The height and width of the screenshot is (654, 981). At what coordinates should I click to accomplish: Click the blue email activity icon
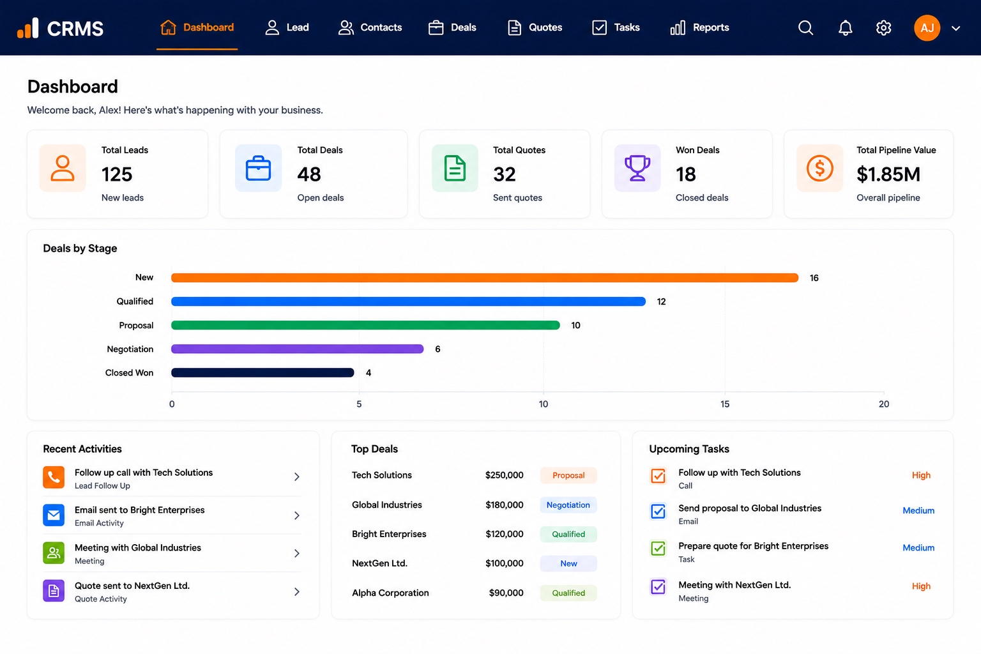[54, 515]
